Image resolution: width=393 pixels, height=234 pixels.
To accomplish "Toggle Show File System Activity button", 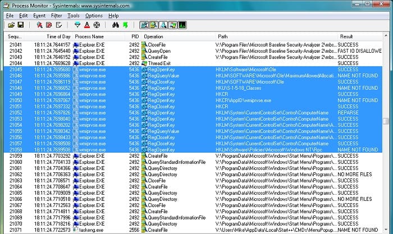I will [x=154, y=25].
